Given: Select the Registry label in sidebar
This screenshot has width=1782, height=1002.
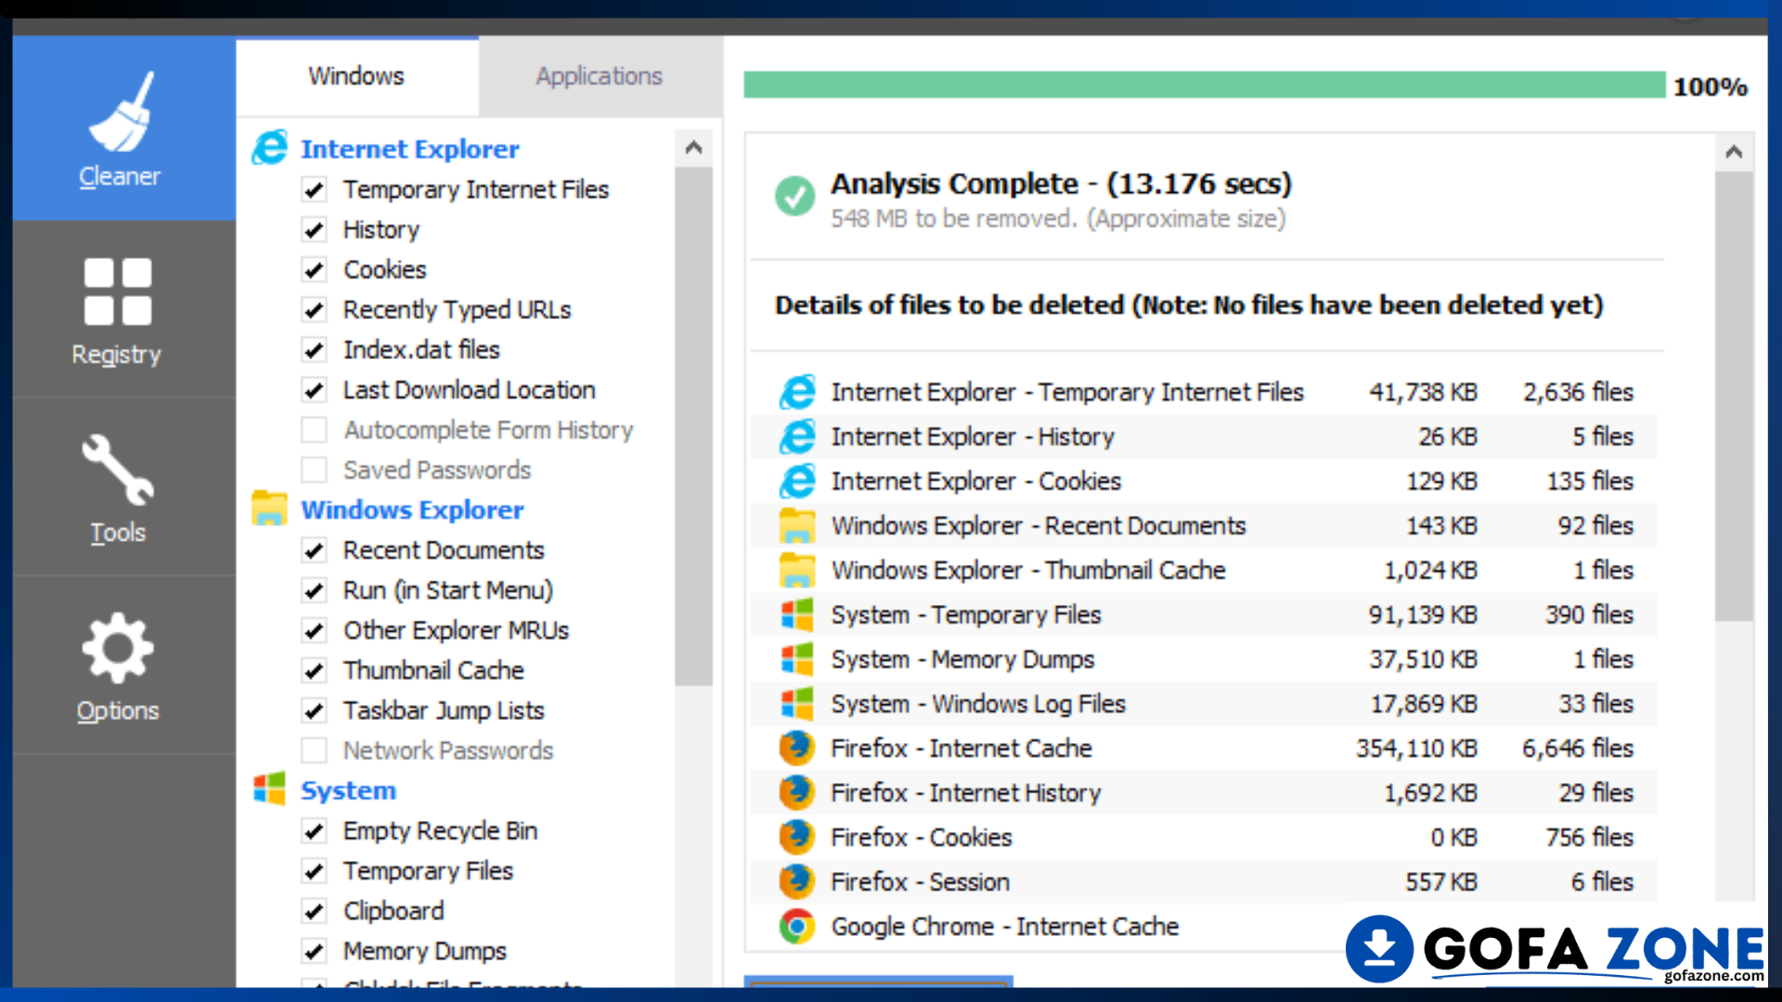Looking at the screenshot, I should point(117,354).
